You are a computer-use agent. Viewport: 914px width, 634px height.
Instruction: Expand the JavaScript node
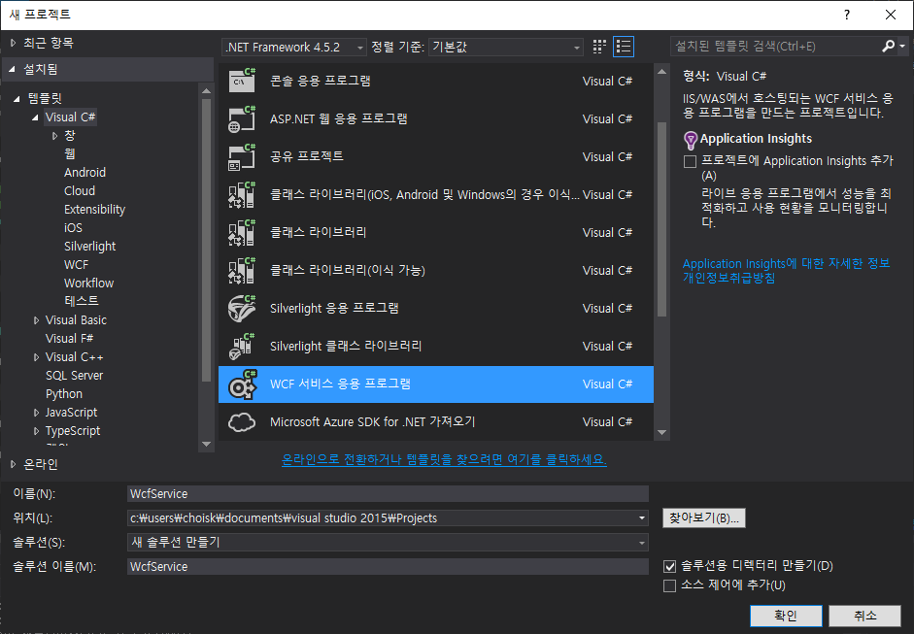[36, 413]
